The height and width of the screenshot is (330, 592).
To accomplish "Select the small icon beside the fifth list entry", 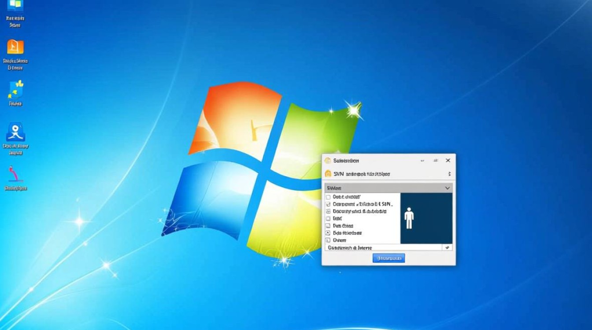I will click(328, 226).
